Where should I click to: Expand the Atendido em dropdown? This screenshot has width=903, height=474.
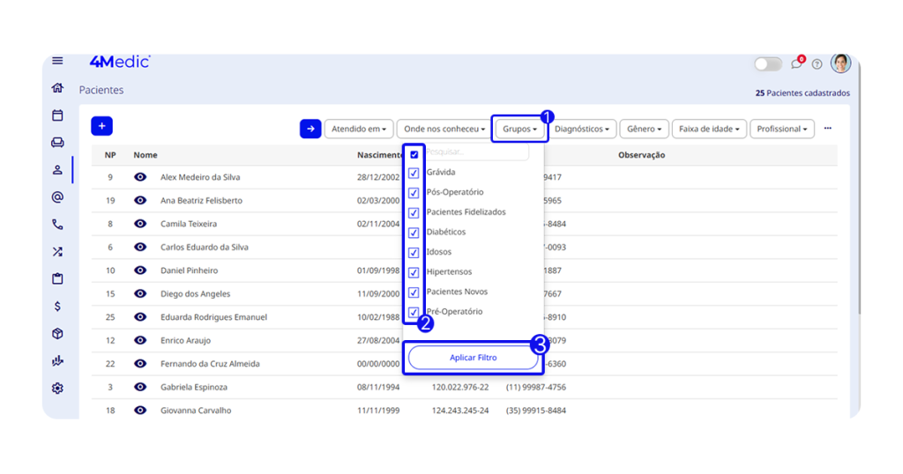(358, 130)
